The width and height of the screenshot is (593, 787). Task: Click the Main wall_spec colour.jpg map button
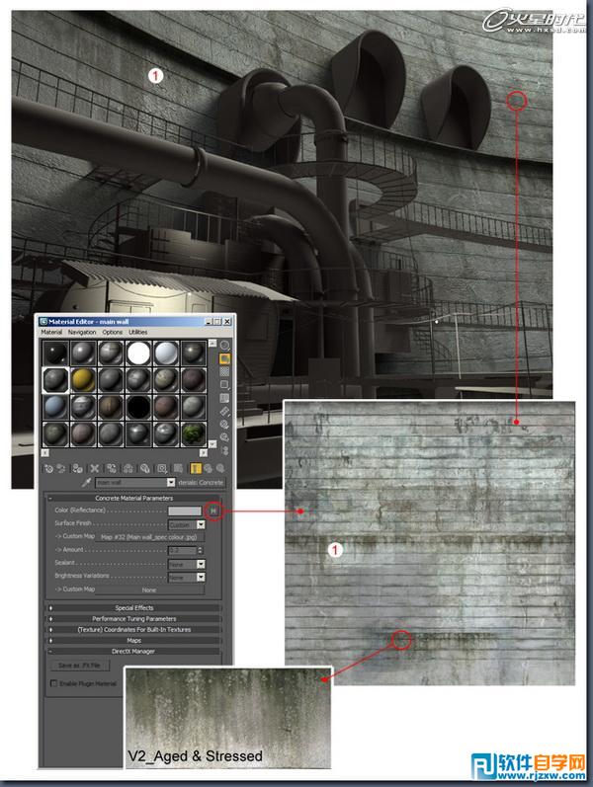pyautogui.click(x=148, y=537)
